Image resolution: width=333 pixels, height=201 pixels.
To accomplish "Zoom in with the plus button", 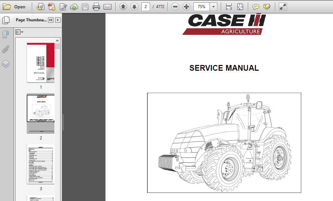I will pyautogui.click(x=186, y=7).
